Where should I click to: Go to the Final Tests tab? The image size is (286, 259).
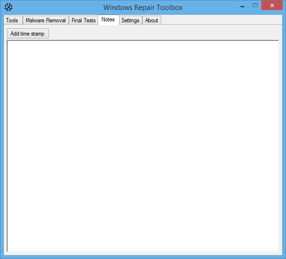pyautogui.click(x=83, y=20)
